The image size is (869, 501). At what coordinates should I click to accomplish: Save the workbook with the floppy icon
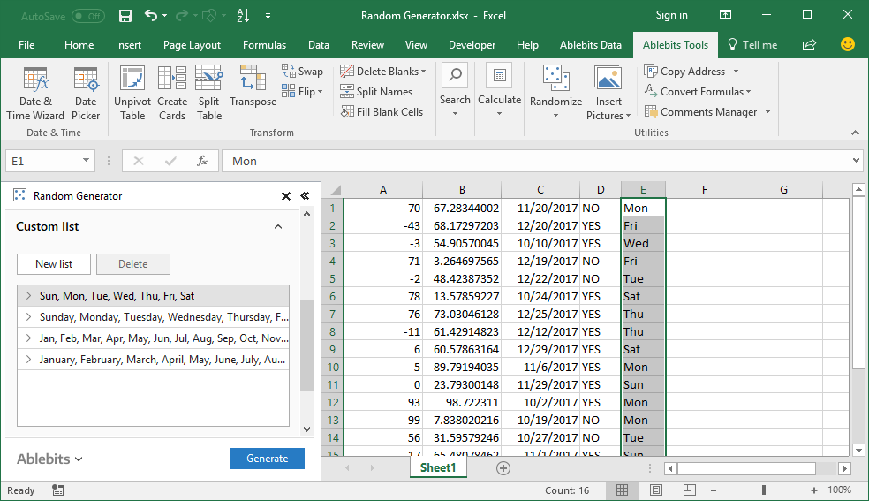point(125,16)
